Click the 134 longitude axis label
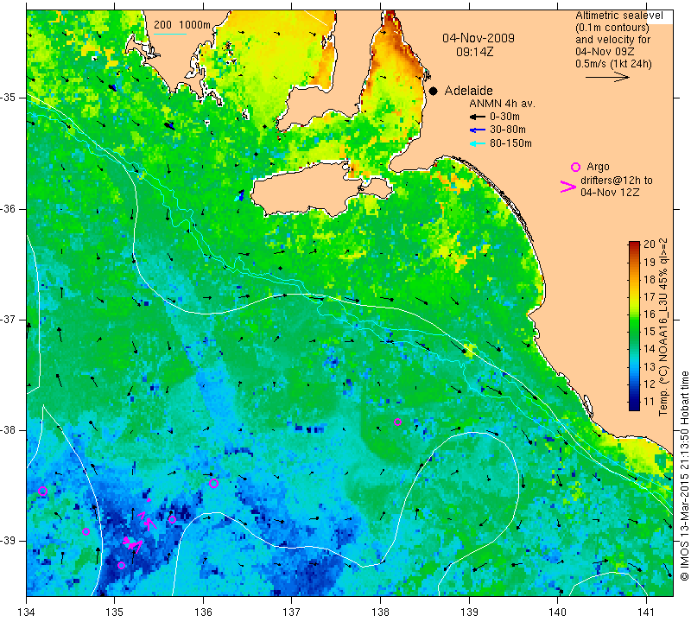The image size is (691, 622). tap(27, 612)
